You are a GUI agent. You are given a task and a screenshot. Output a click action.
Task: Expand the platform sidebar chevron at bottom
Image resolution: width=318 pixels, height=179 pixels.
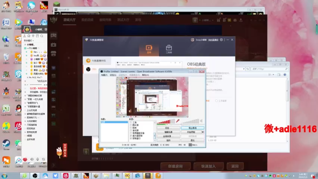(54, 165)
